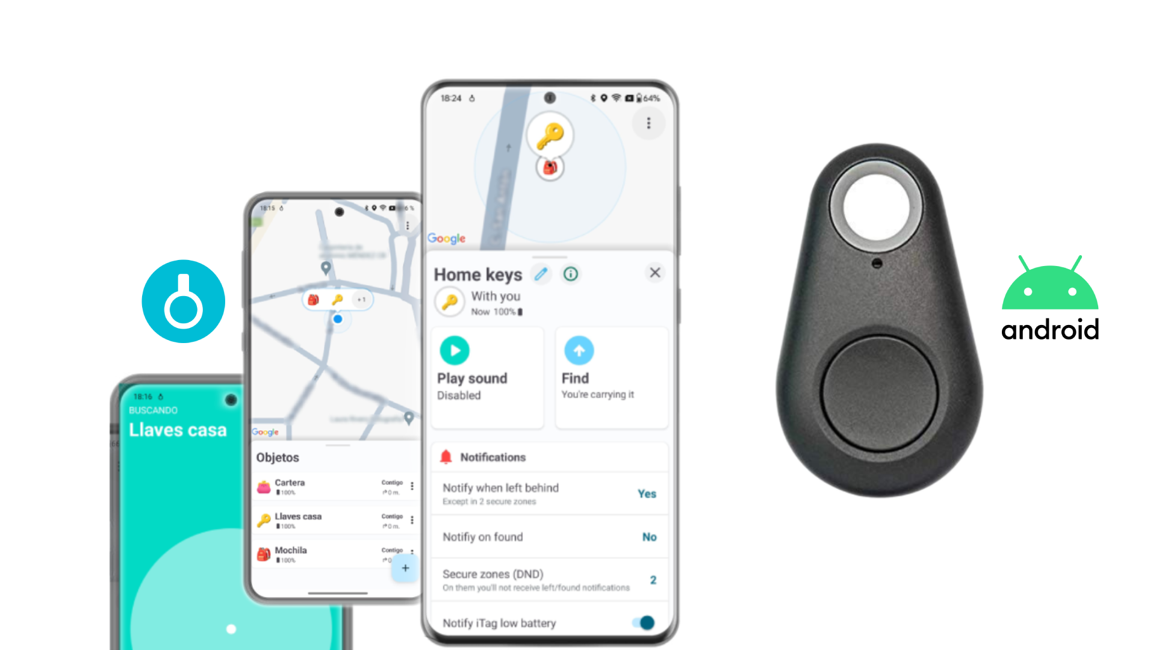Click the info button next to Home keys

click(571, 273)
